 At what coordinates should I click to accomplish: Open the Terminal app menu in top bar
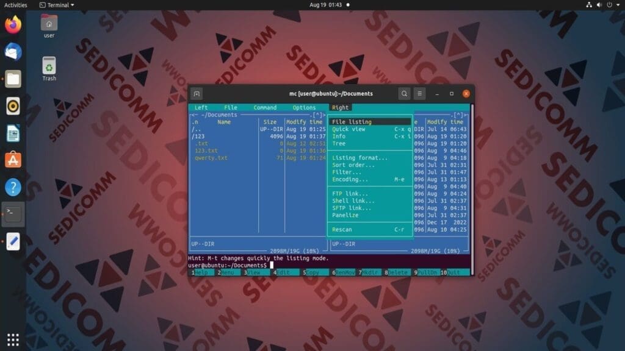coord(57,5)
